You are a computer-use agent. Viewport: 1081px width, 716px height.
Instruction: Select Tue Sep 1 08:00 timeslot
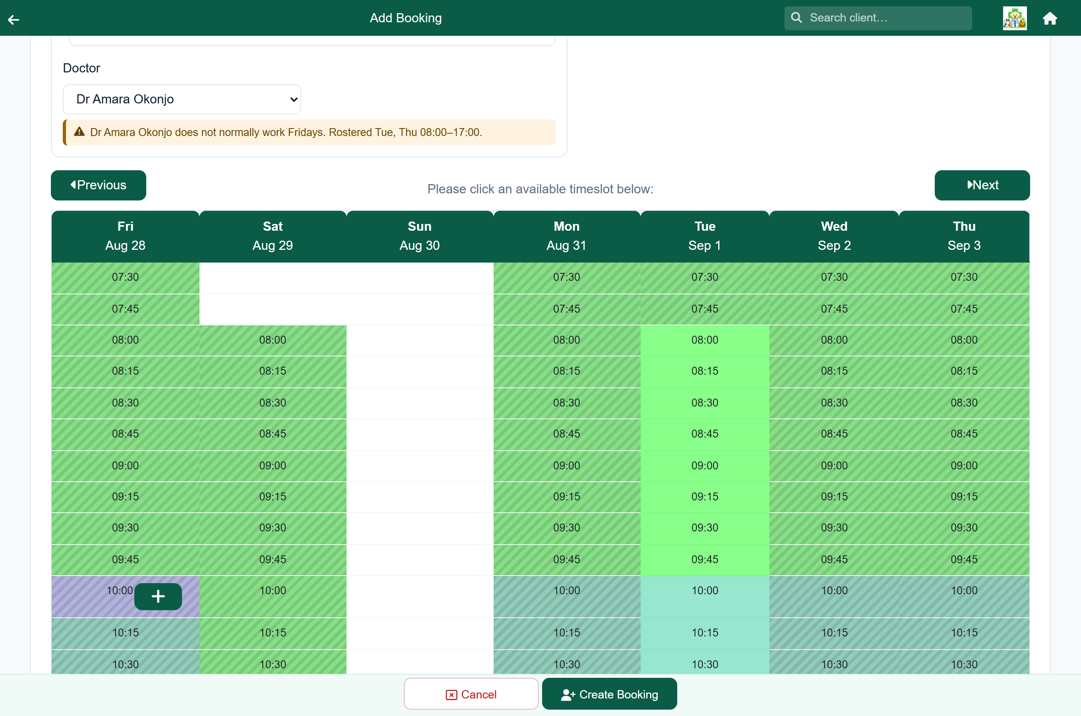coord(704,340)
